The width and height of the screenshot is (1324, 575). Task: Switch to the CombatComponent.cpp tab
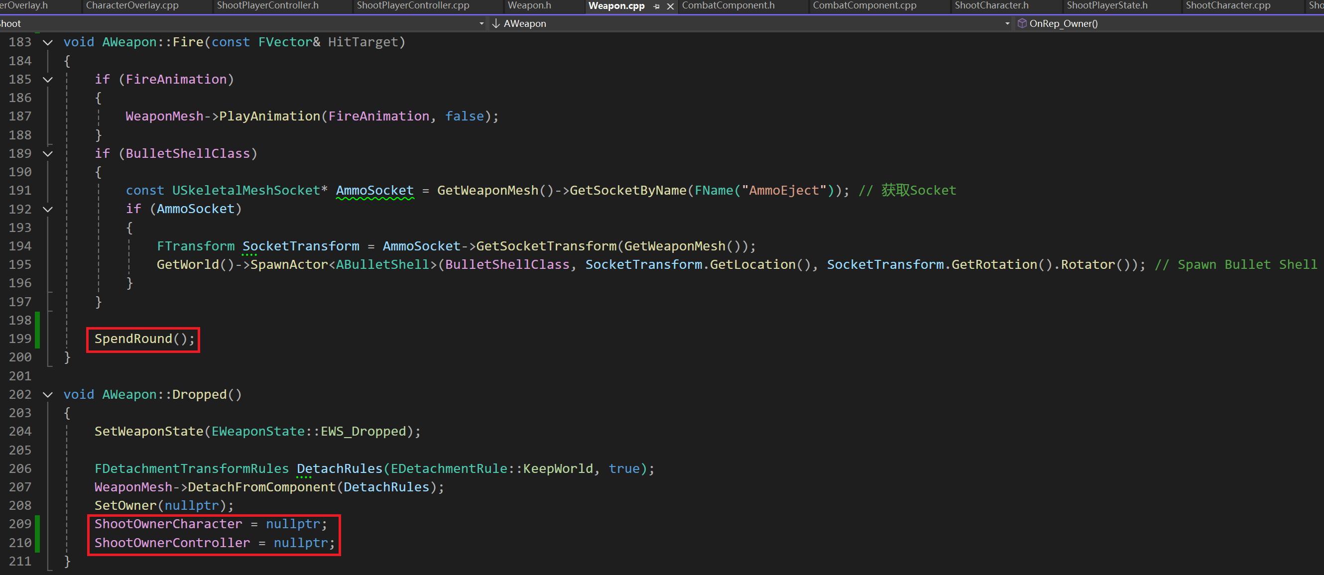864,5
